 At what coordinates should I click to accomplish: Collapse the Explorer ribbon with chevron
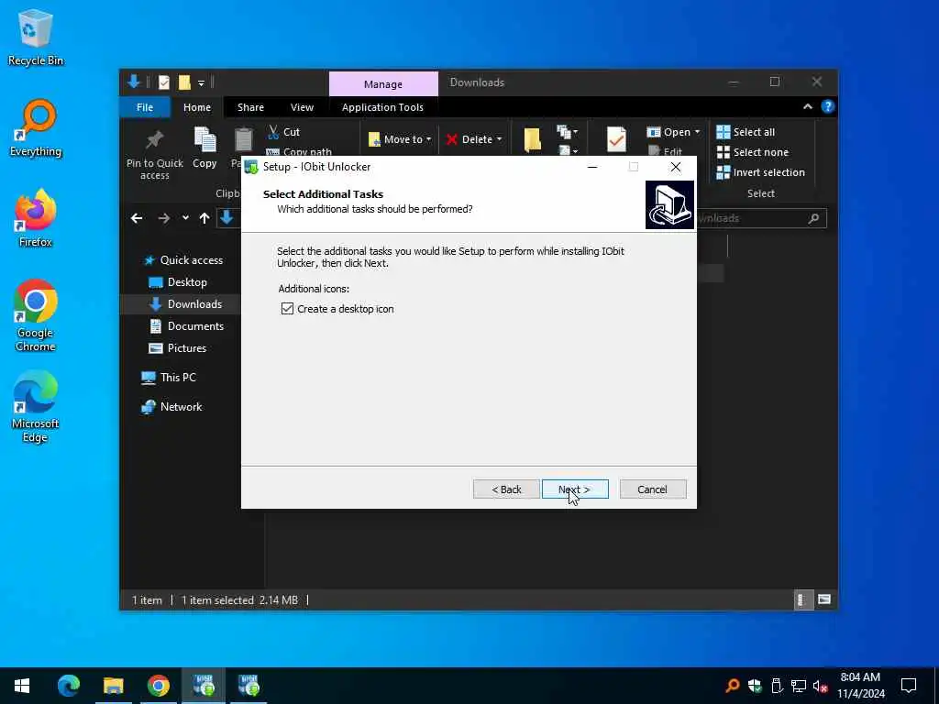(x=807, y=106)
